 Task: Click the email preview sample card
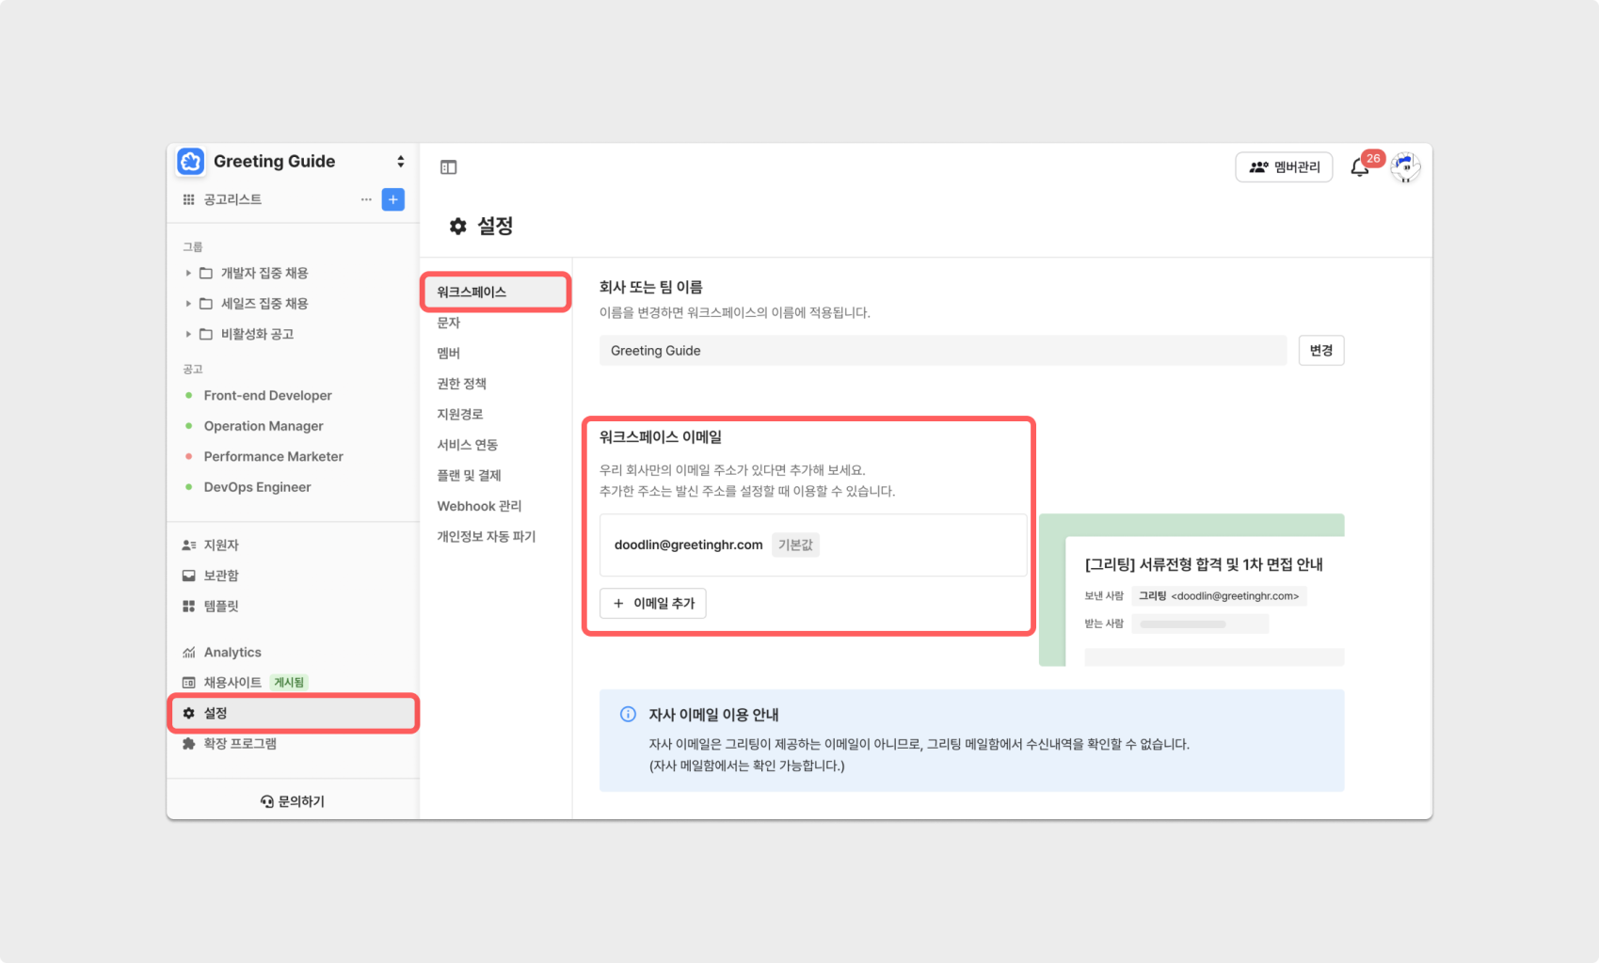click(1191, 591)
